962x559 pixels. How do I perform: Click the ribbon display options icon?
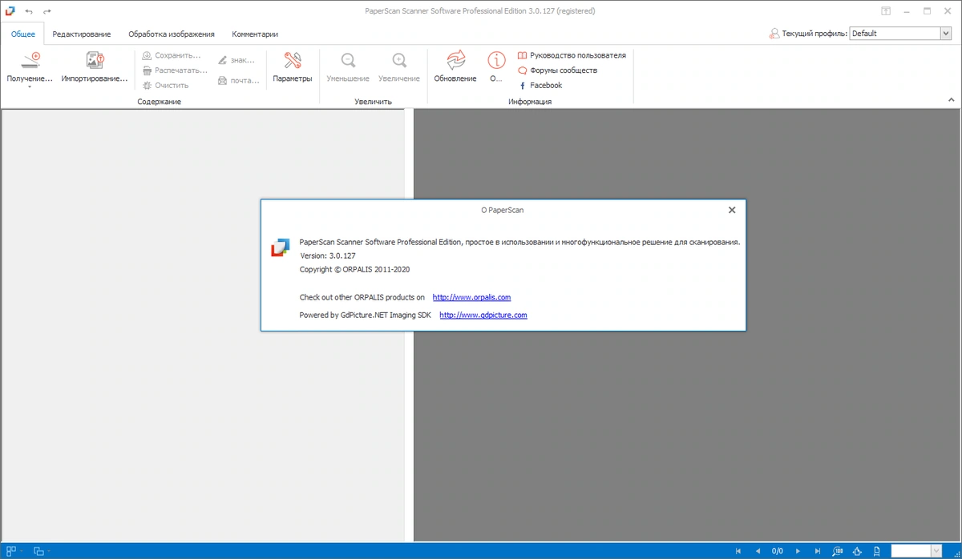tap(886, 11)
